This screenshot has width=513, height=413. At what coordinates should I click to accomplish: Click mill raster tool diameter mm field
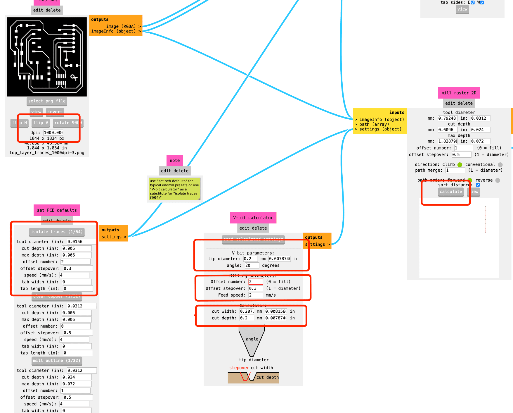[447, 118]
